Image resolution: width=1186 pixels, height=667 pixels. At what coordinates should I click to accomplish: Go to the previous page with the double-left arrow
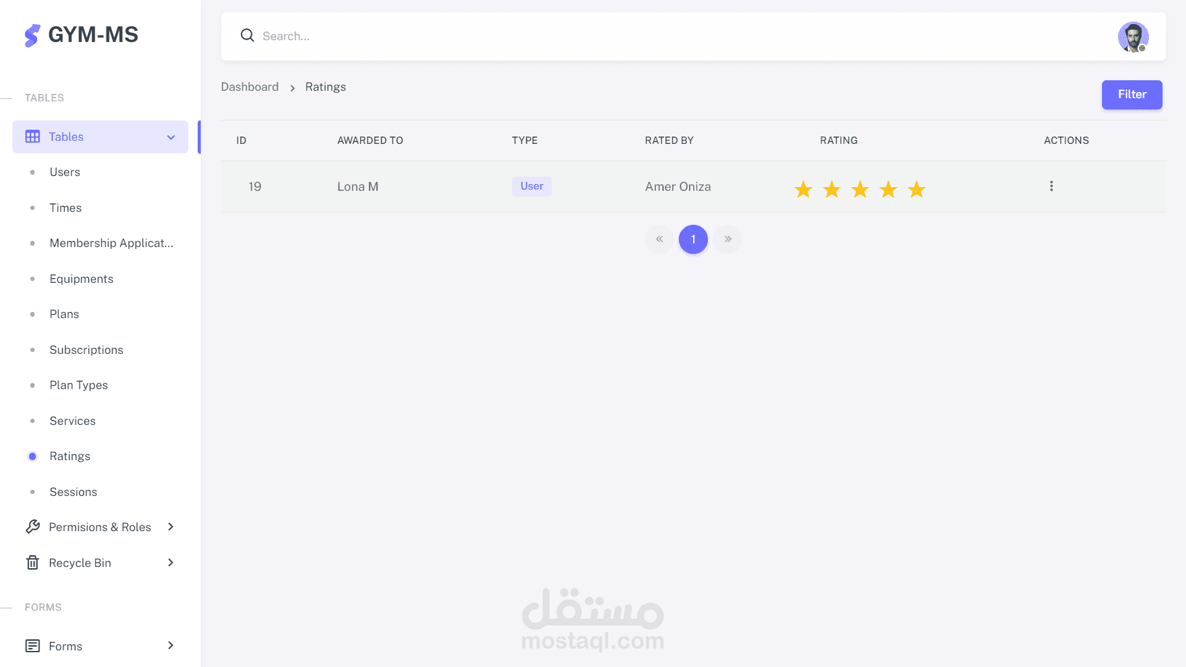pos(659,239)
